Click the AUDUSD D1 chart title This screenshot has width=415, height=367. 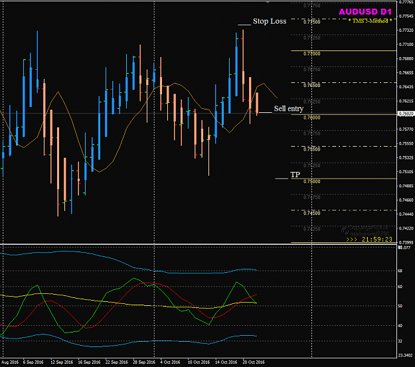365,12
